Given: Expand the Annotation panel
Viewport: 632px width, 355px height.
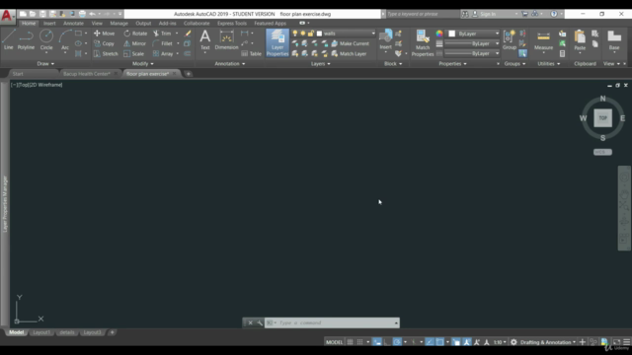Looking at the screenshot, I should 230,63.
